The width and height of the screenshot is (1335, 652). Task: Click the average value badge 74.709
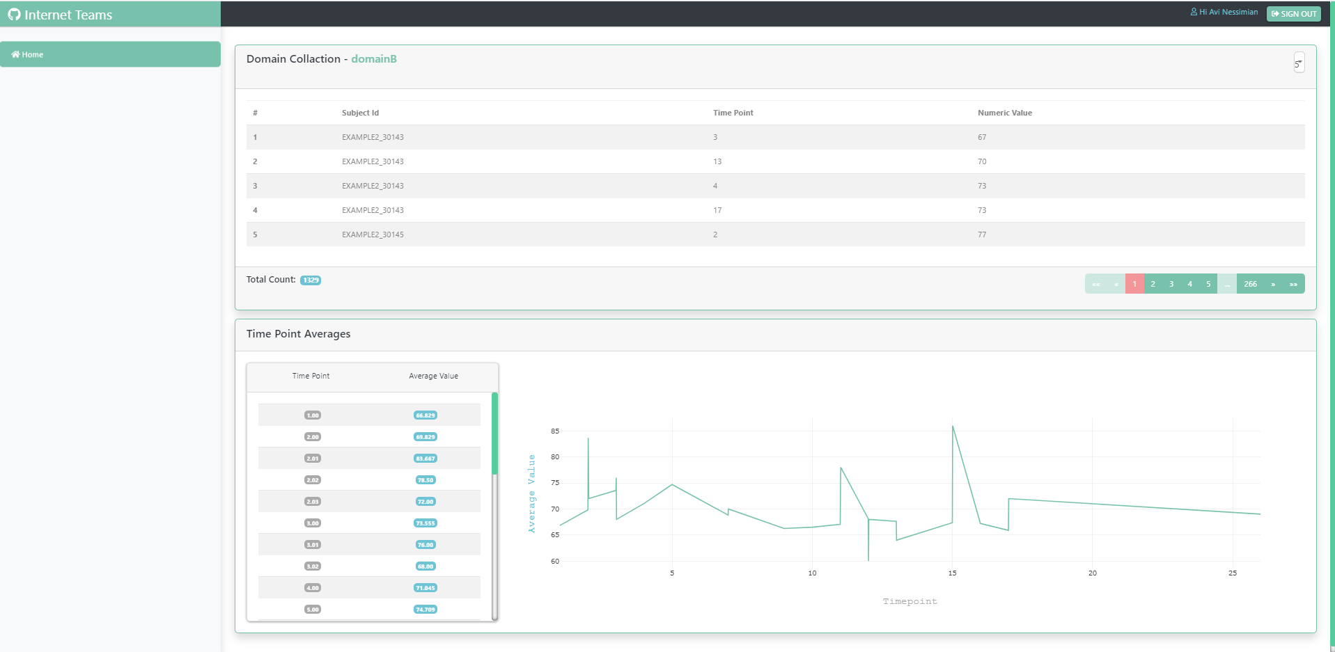[426, 610]
